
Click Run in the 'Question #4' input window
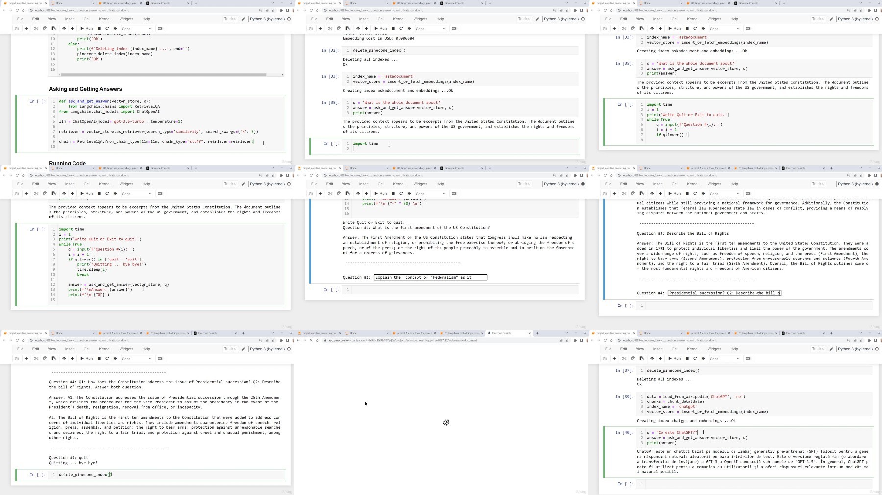pyautogui.click(x=674, y=193)
